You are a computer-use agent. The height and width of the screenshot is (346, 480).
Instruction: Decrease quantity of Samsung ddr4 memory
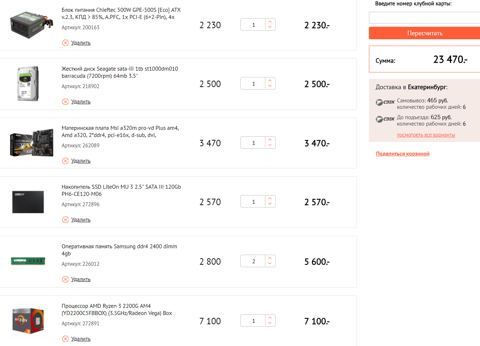pyautogui.click(x=270, y=264)
